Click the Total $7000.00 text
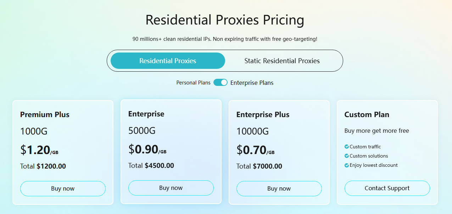 click(x=259, y=166)
